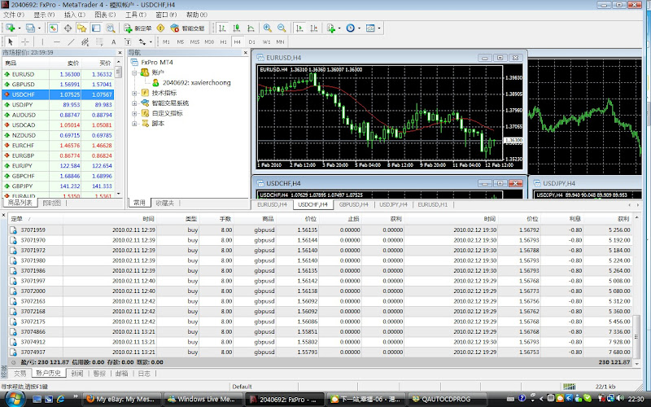Screen dimensions: 651x407
Task: Click the zoom in chart icon
Action: (x=266, y=28)
